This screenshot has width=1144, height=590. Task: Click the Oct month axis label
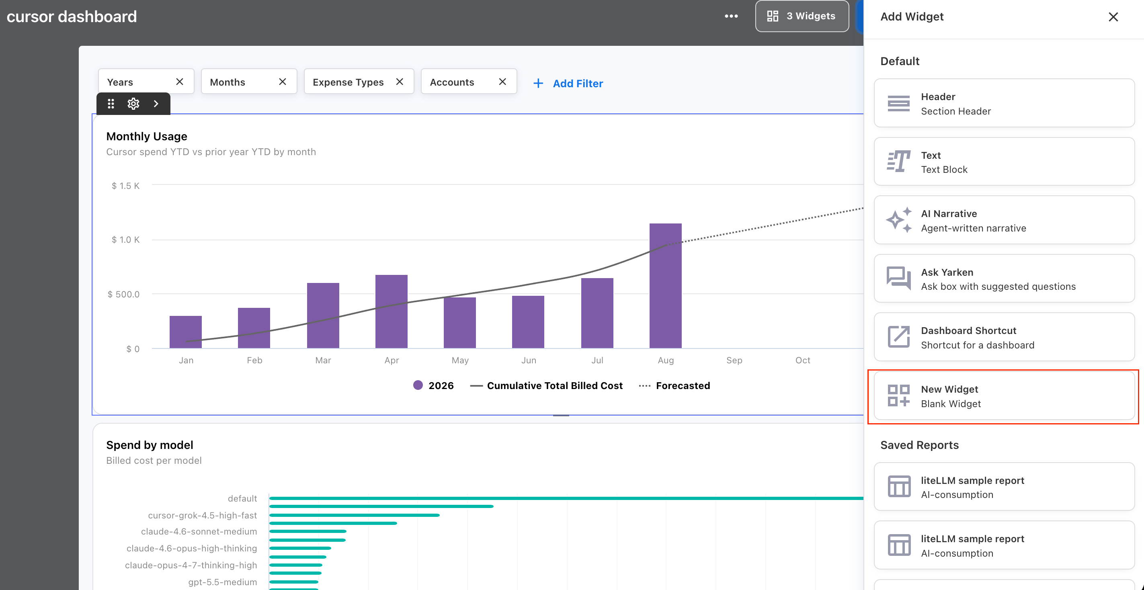click(802, 360)
